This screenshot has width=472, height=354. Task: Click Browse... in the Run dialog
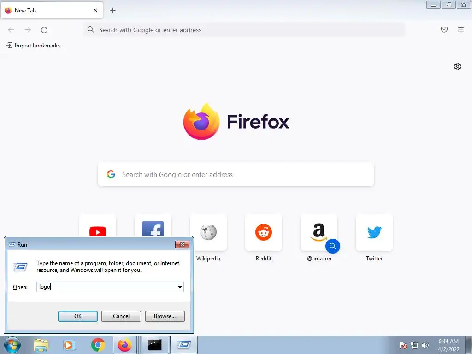pos(165,316)
